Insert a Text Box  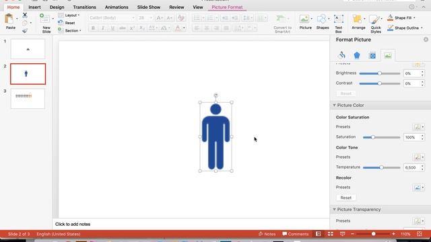coord(338,23)
